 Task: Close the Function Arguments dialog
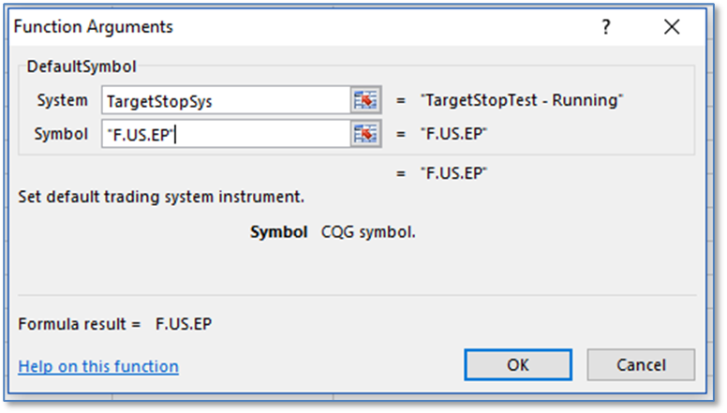672,27
